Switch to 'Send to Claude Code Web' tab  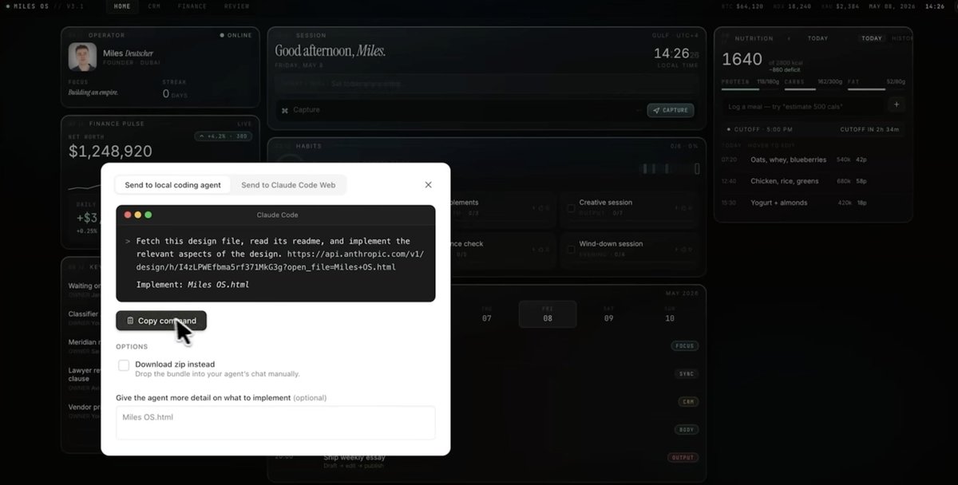pos(288,185)
